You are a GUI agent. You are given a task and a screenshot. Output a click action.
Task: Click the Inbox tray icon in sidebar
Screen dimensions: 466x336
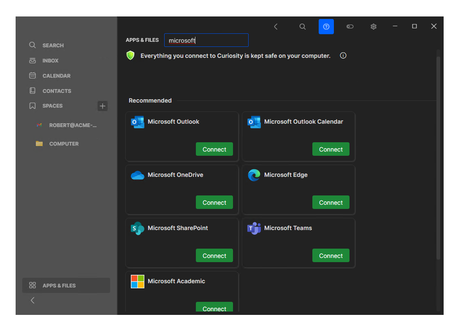coord(33,61)
